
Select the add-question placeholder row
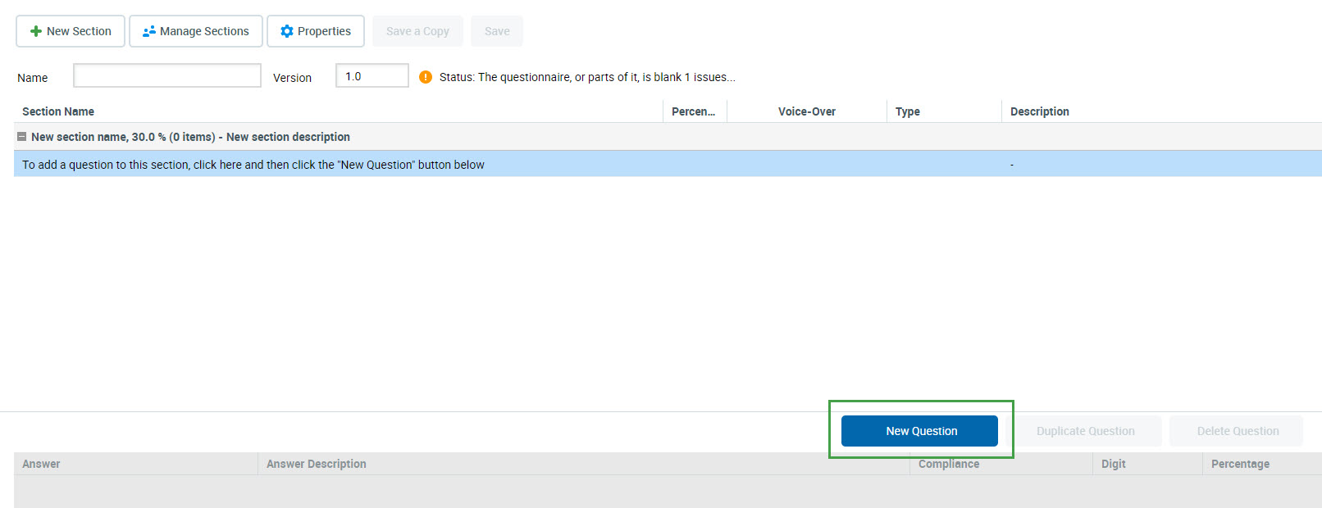[x=253, y=165]
